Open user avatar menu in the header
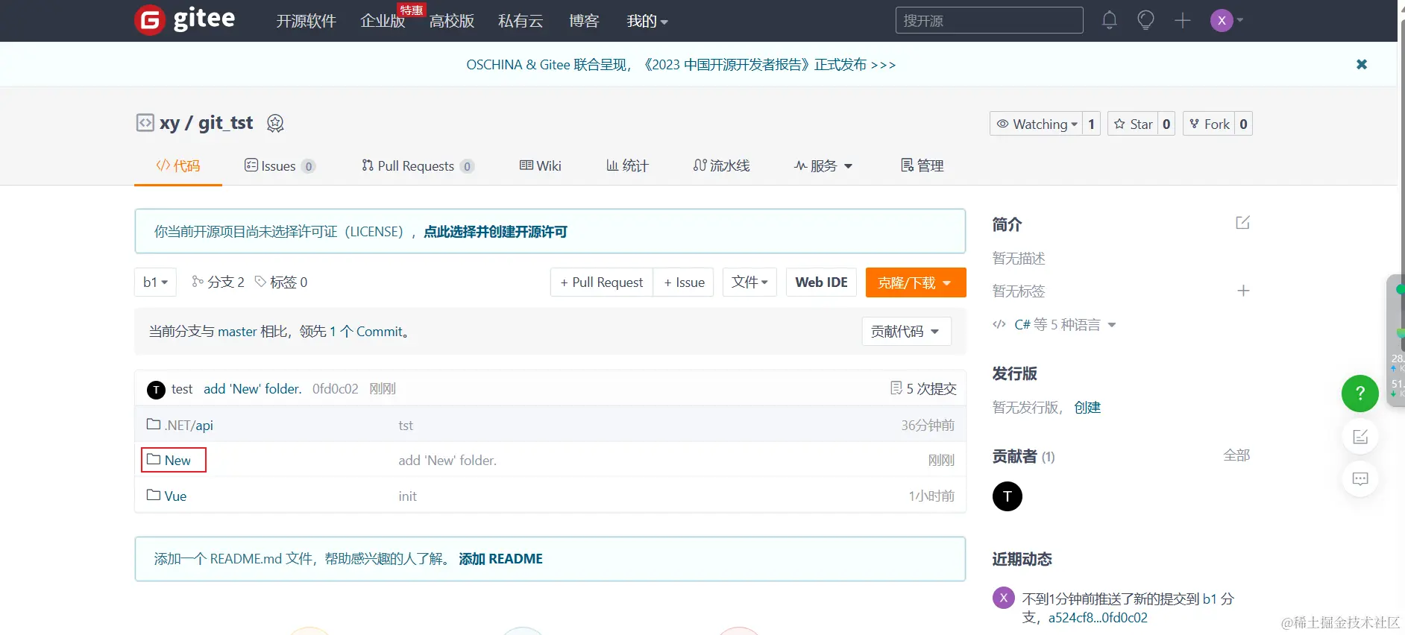Screen dimensions: 1405x635 pos(1226,20)
